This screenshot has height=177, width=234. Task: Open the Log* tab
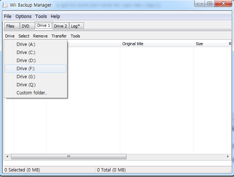click(x=76, y=26)
